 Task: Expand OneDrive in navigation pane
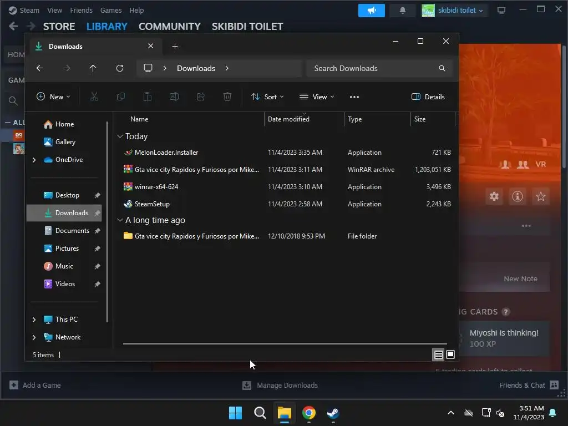click(34, 160)
